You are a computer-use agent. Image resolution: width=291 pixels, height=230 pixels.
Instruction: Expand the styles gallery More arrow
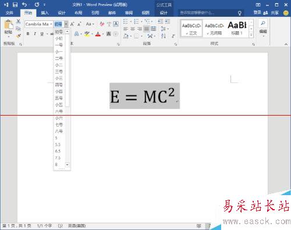tap(251, 35)
